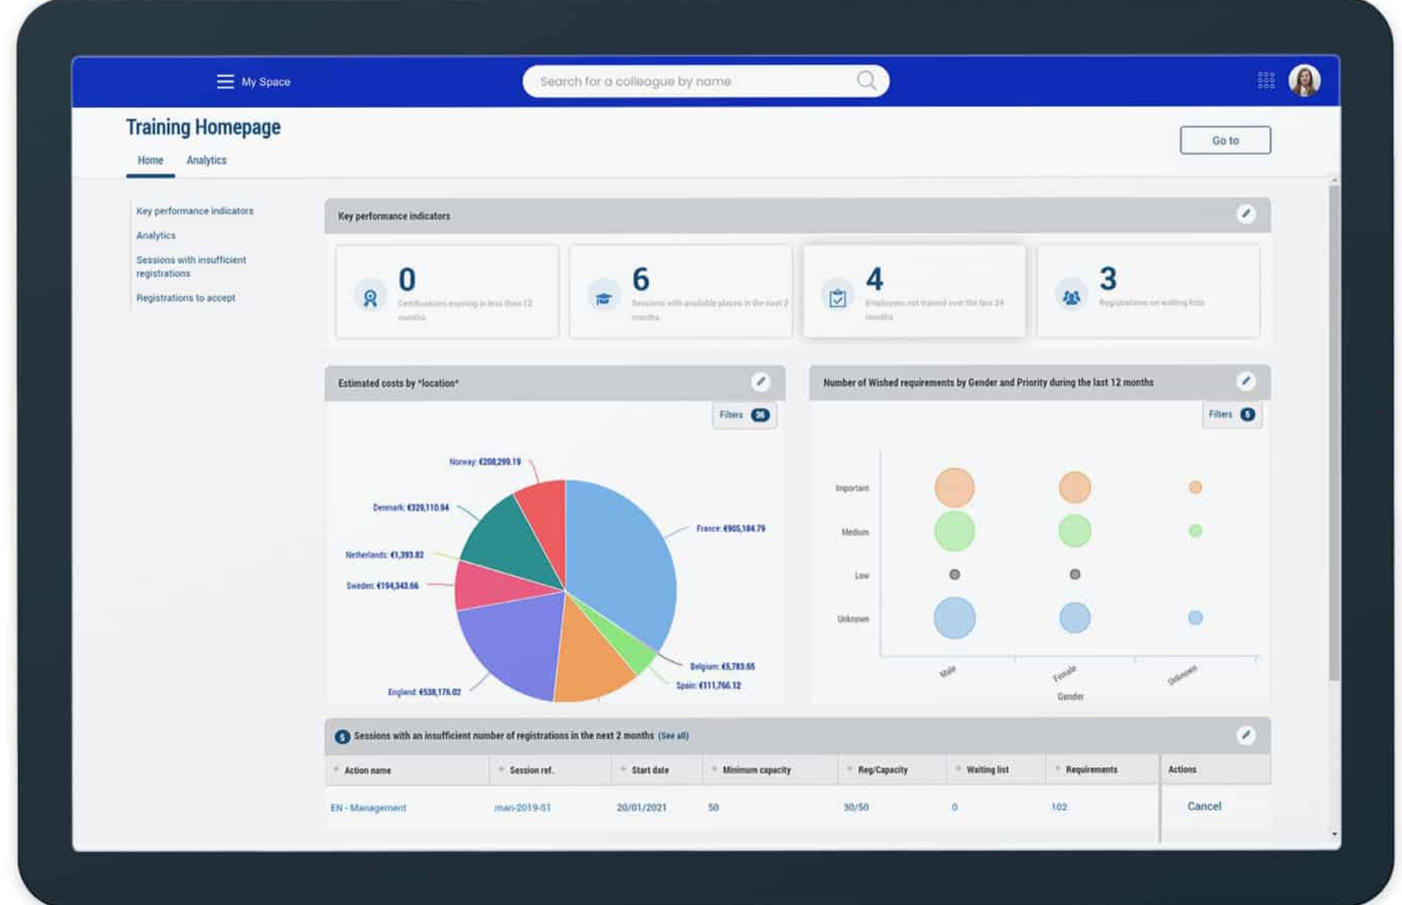The image size is (1402, 905).
Task: Open the See all sessions link
Action: coord(673,736)
